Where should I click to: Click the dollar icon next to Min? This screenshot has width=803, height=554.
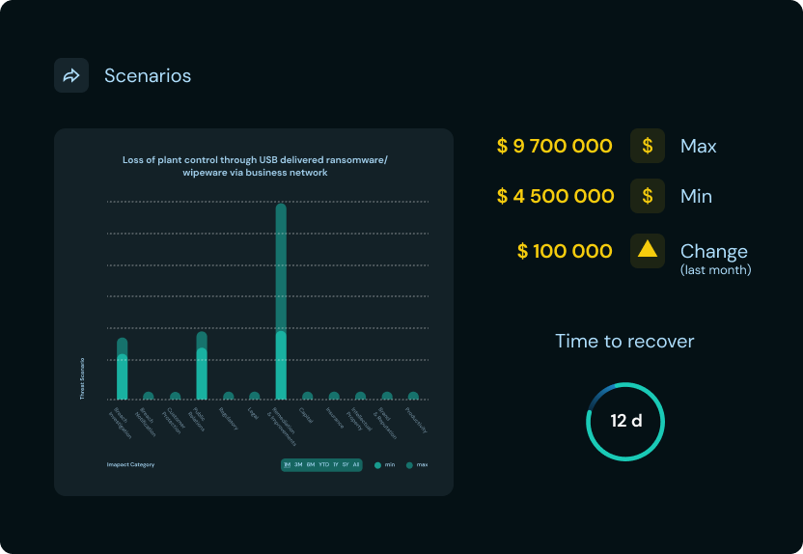click(x=647, y=196)
